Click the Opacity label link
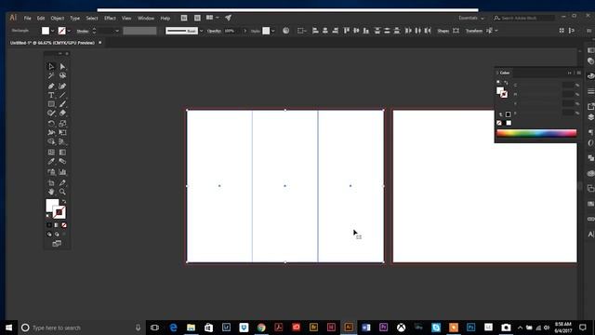The width and height of the screenshot is (595, 335). (214, 31)
